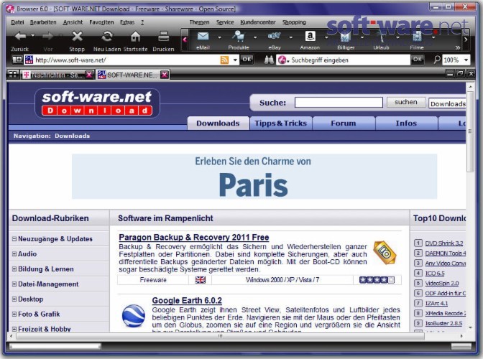Image resolution: width=483 pixels, height=359 pixels.
Task: Stop page loading with Stopp icon
Action: 77,37
